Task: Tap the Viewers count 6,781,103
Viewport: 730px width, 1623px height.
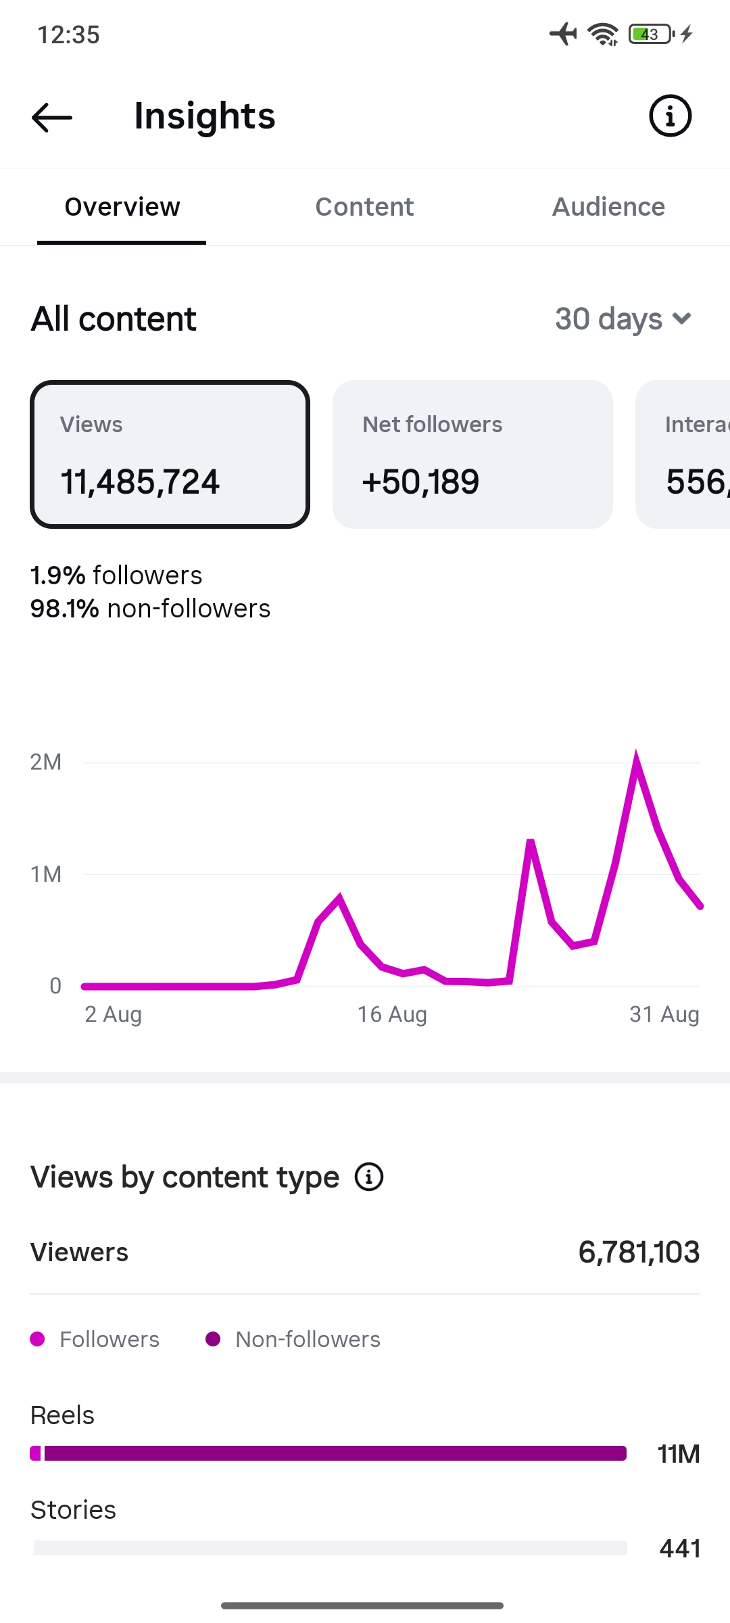Action: pyautogui.click(x=639, y=1252)
